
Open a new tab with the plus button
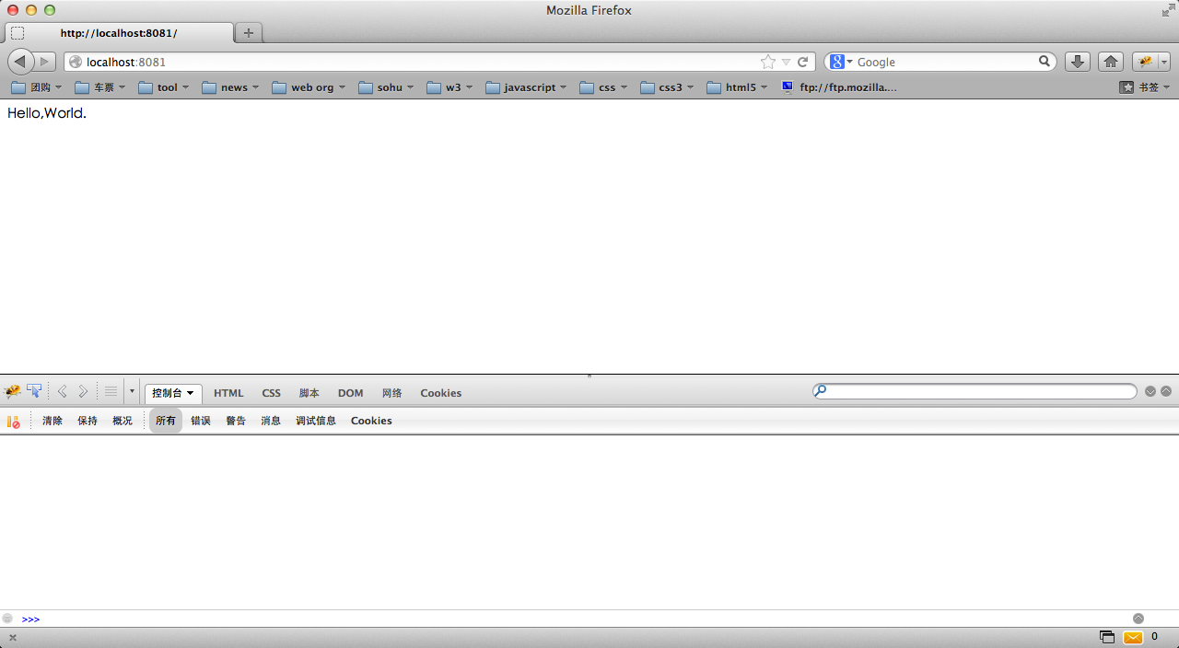click(x=249, y=33)
